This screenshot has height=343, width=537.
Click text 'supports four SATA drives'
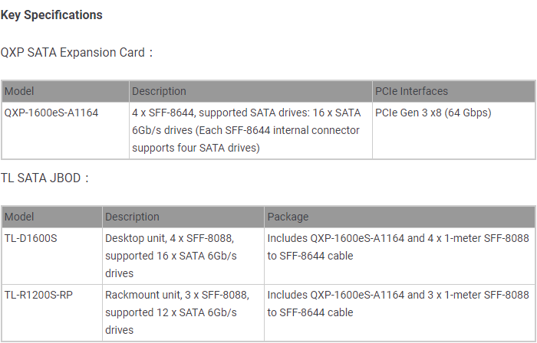pos(196,148)
